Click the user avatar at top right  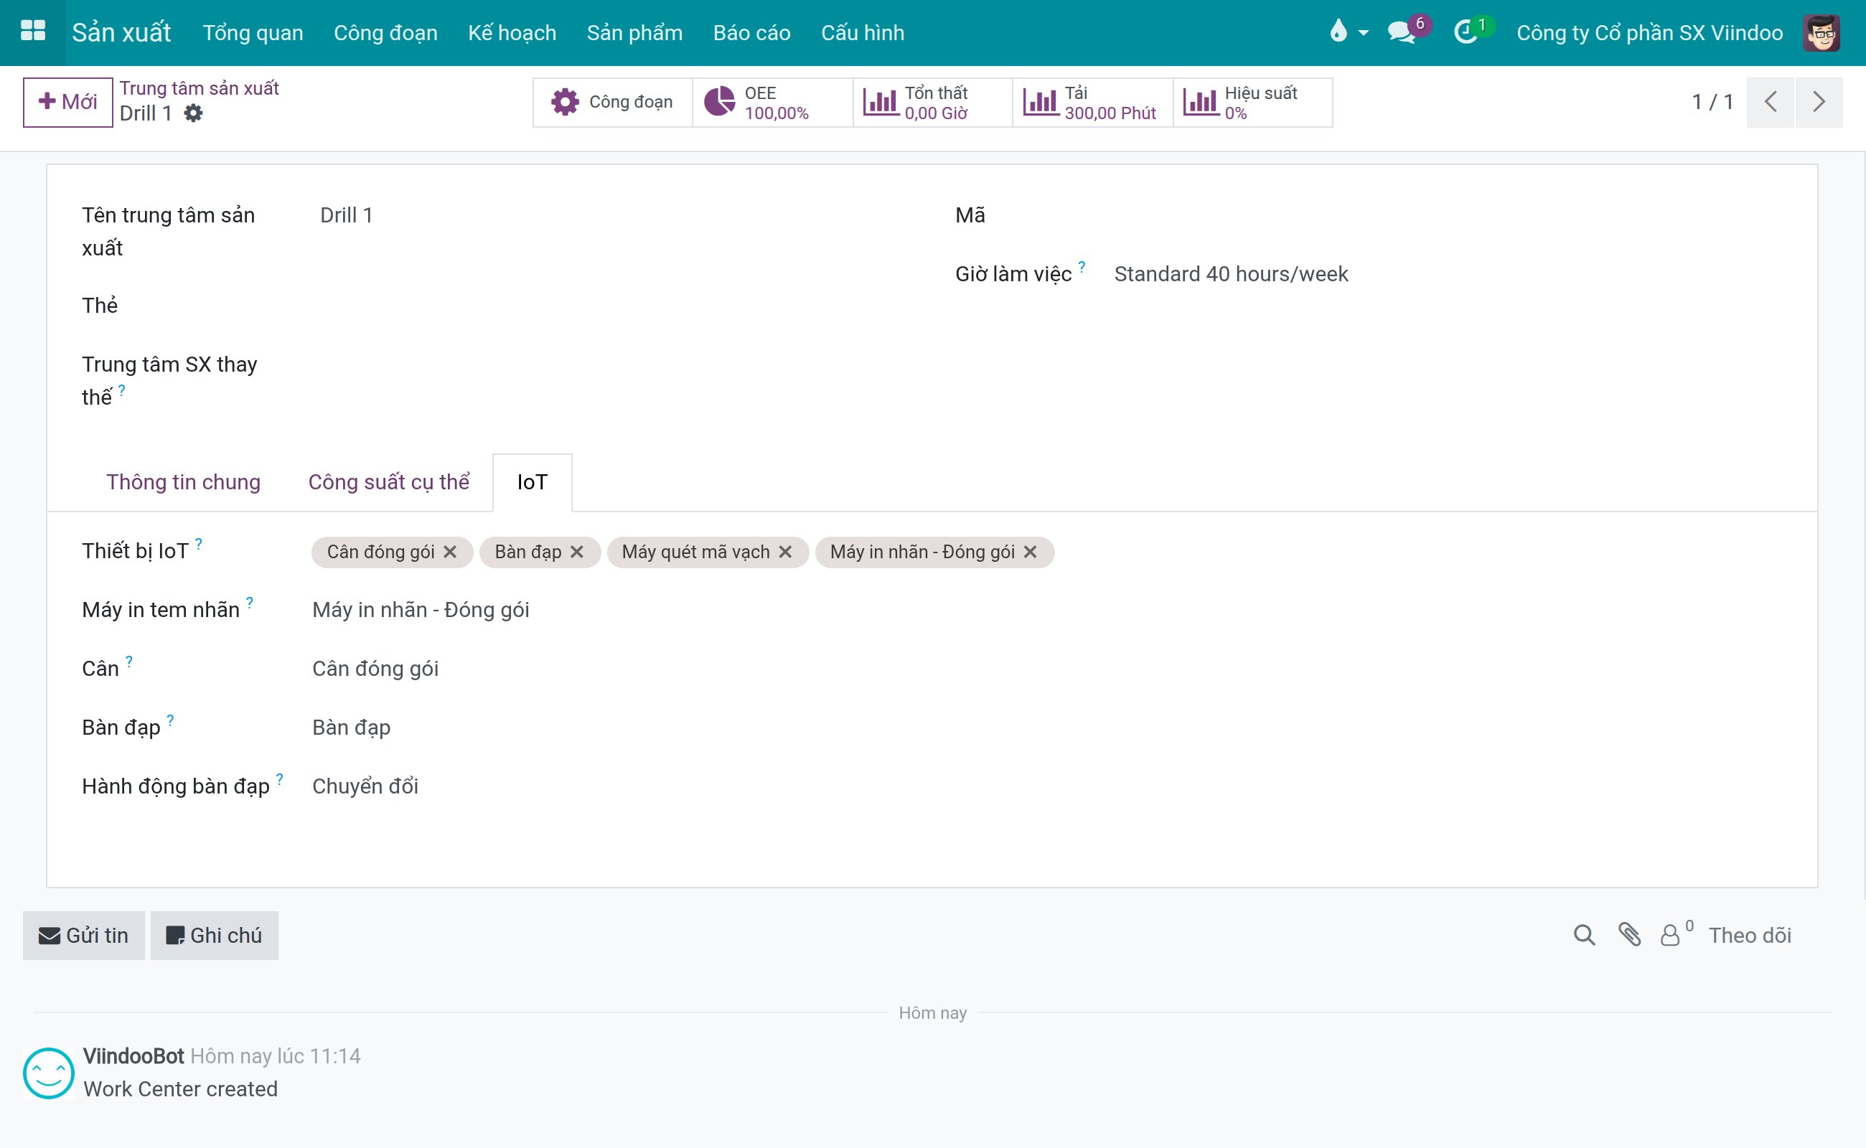tap(1822, 33)
